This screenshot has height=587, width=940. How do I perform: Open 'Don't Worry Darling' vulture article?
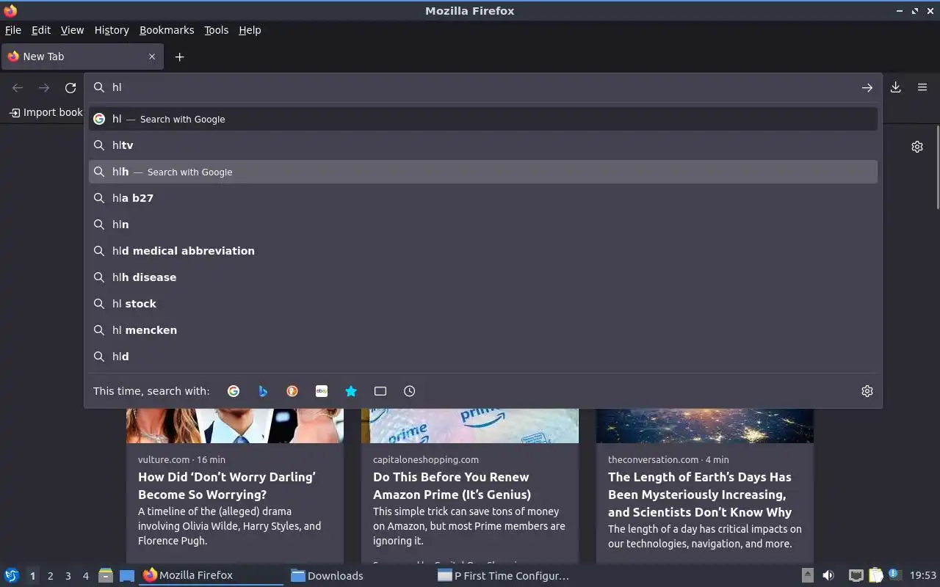(227, 486)
